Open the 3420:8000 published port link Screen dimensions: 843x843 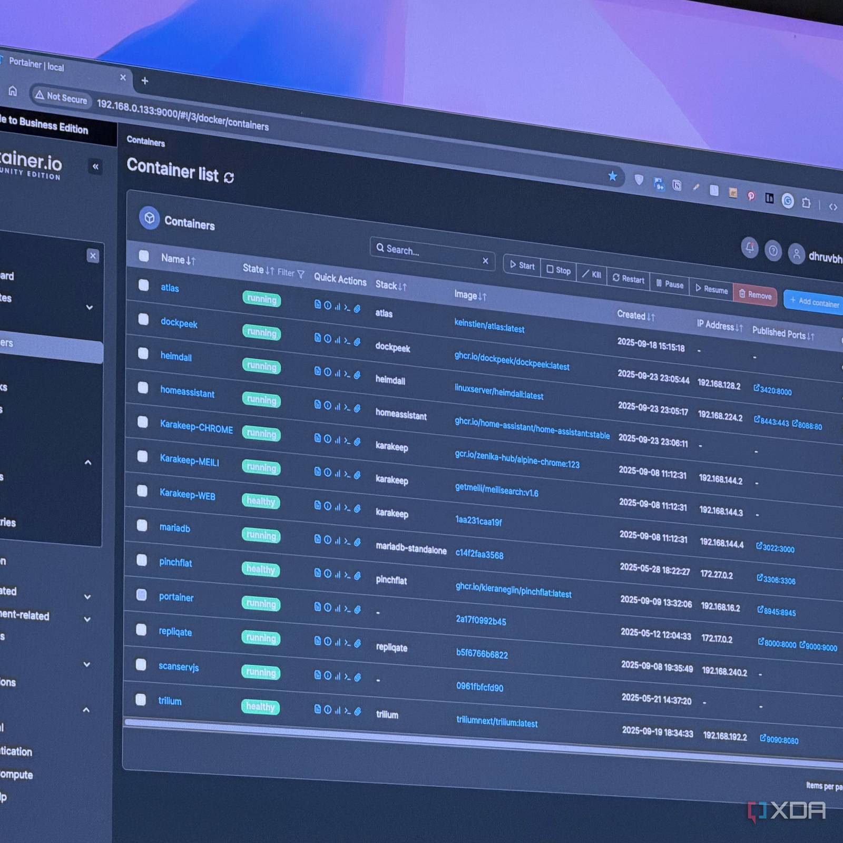point(772,390)
